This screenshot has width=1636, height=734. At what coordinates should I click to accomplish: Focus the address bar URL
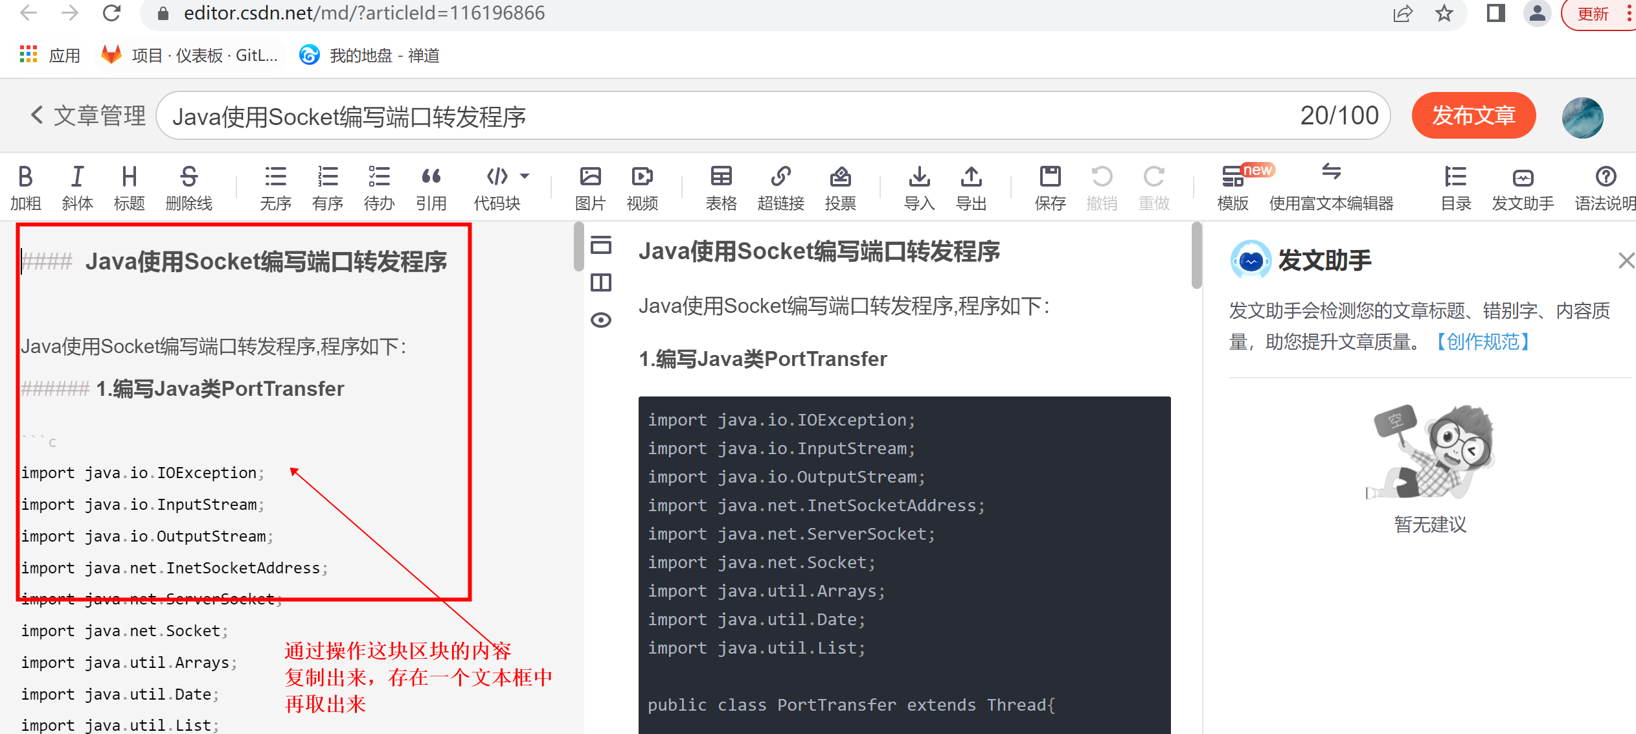click(x=364, y=13)
